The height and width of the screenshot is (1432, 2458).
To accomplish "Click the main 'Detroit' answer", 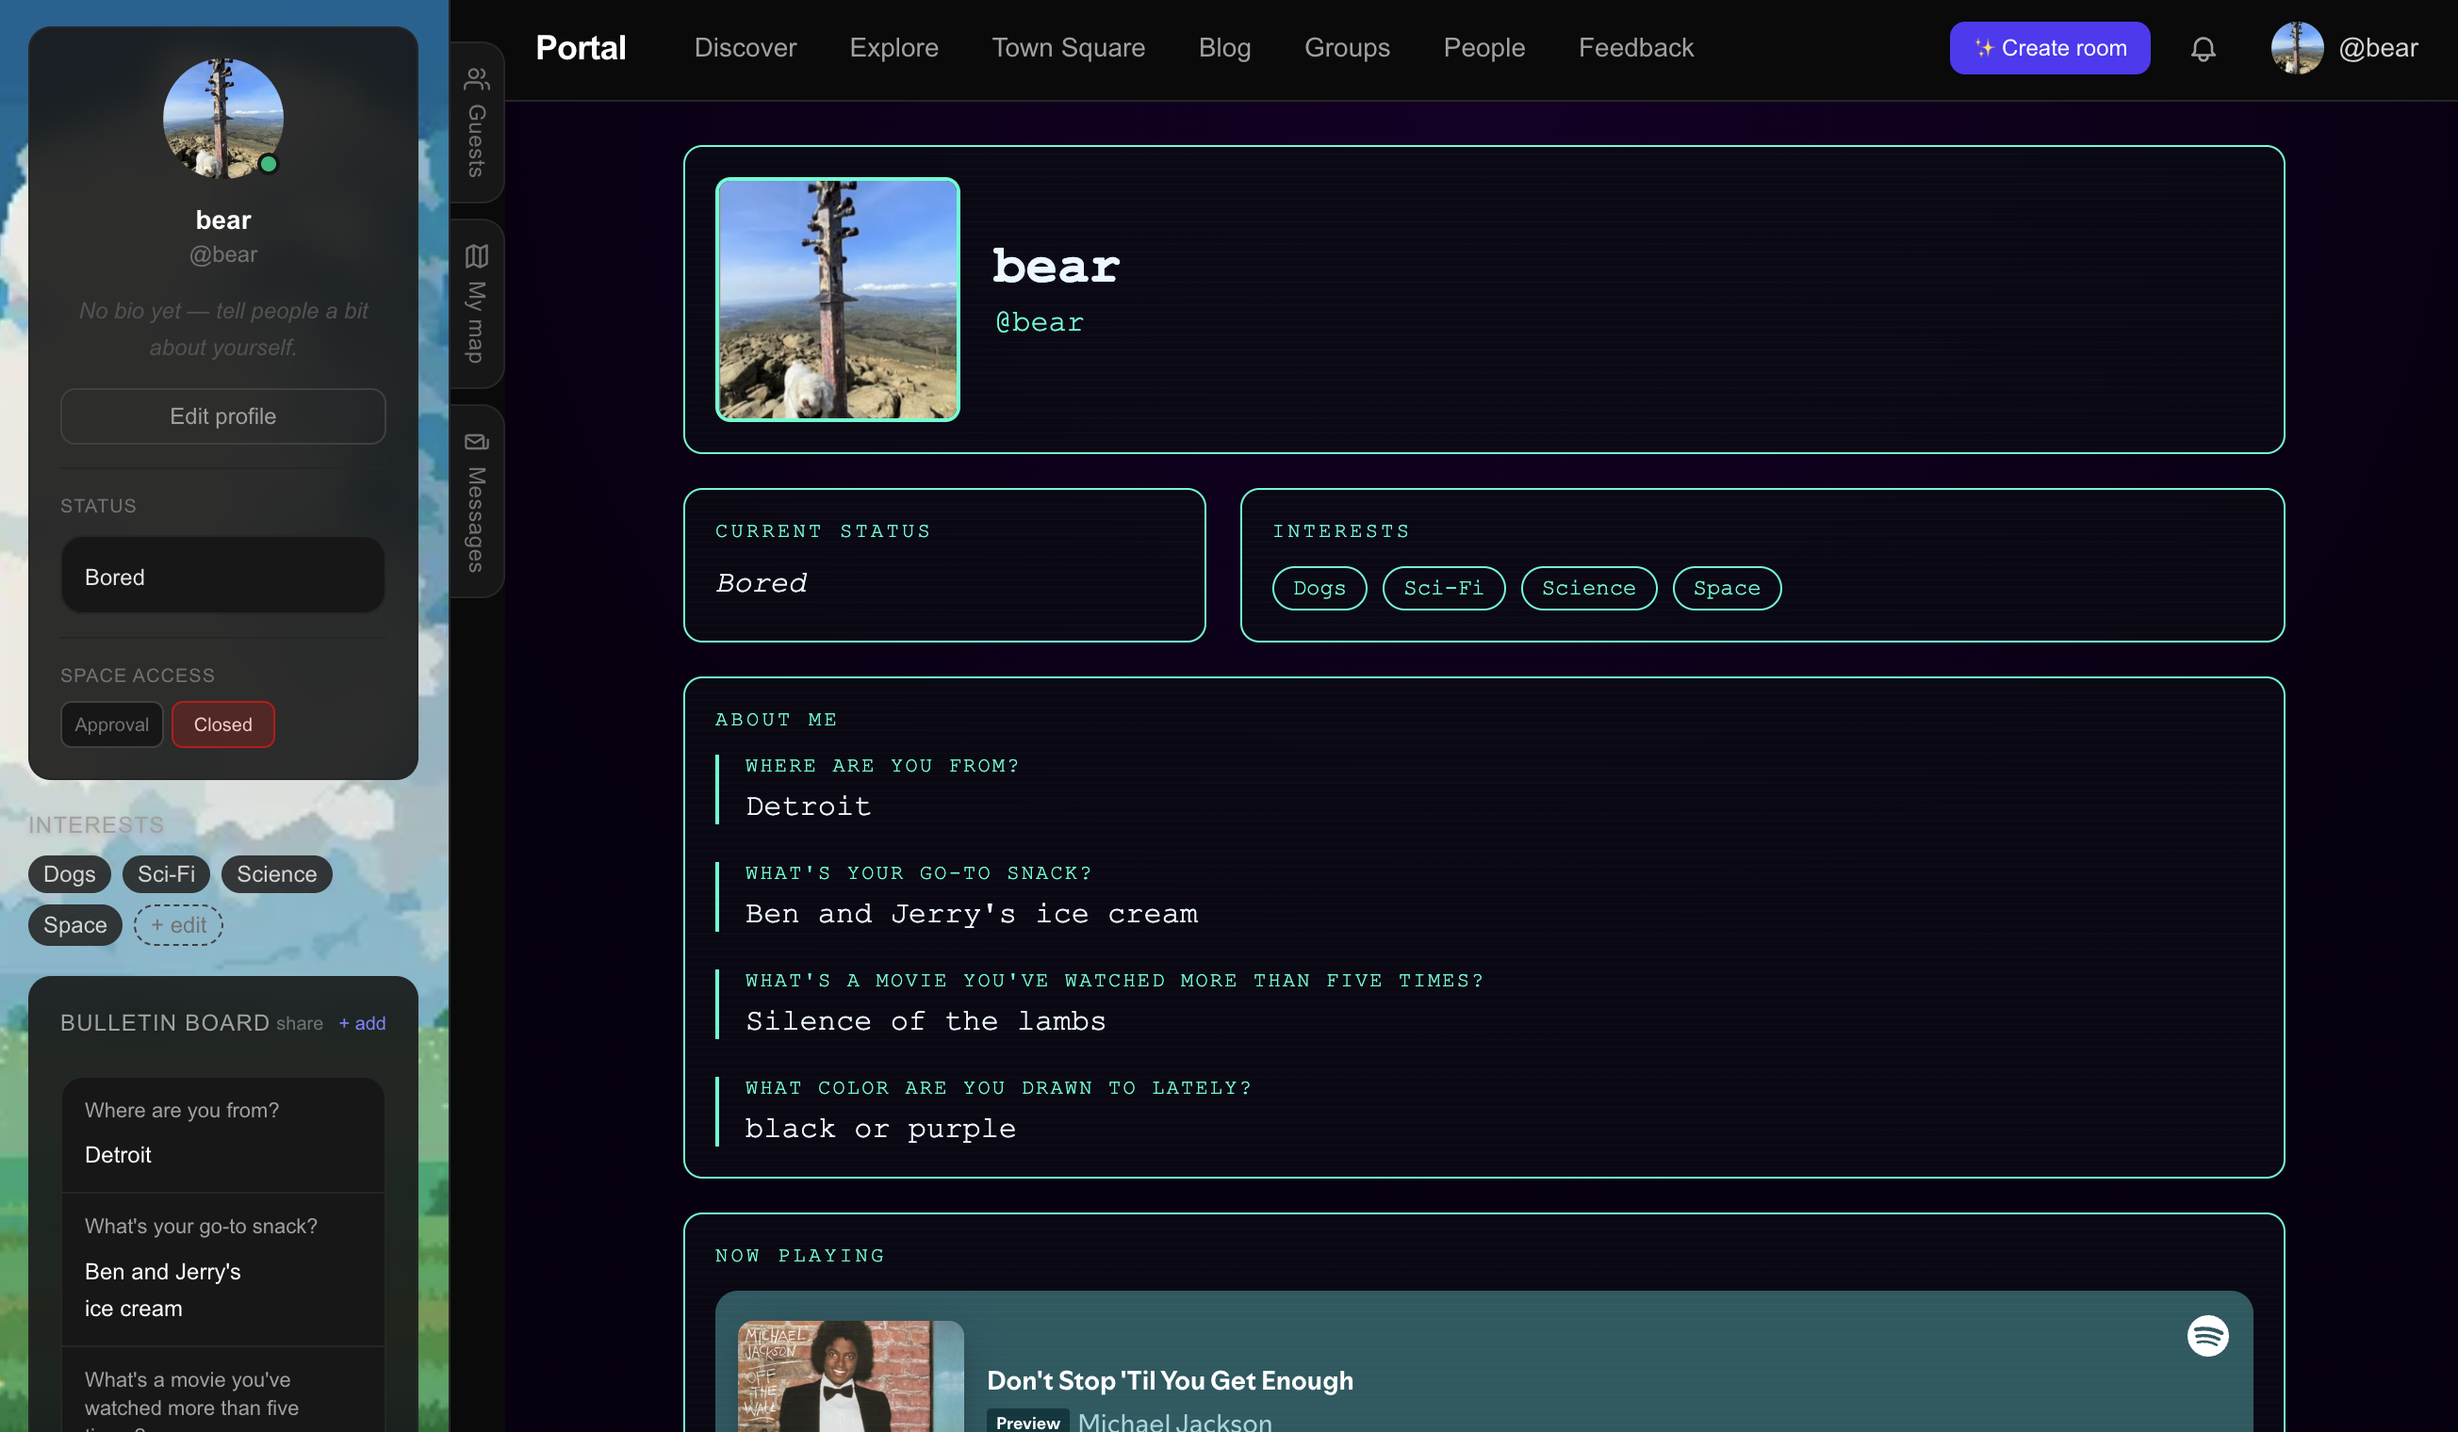I will (x=808, y=807).
